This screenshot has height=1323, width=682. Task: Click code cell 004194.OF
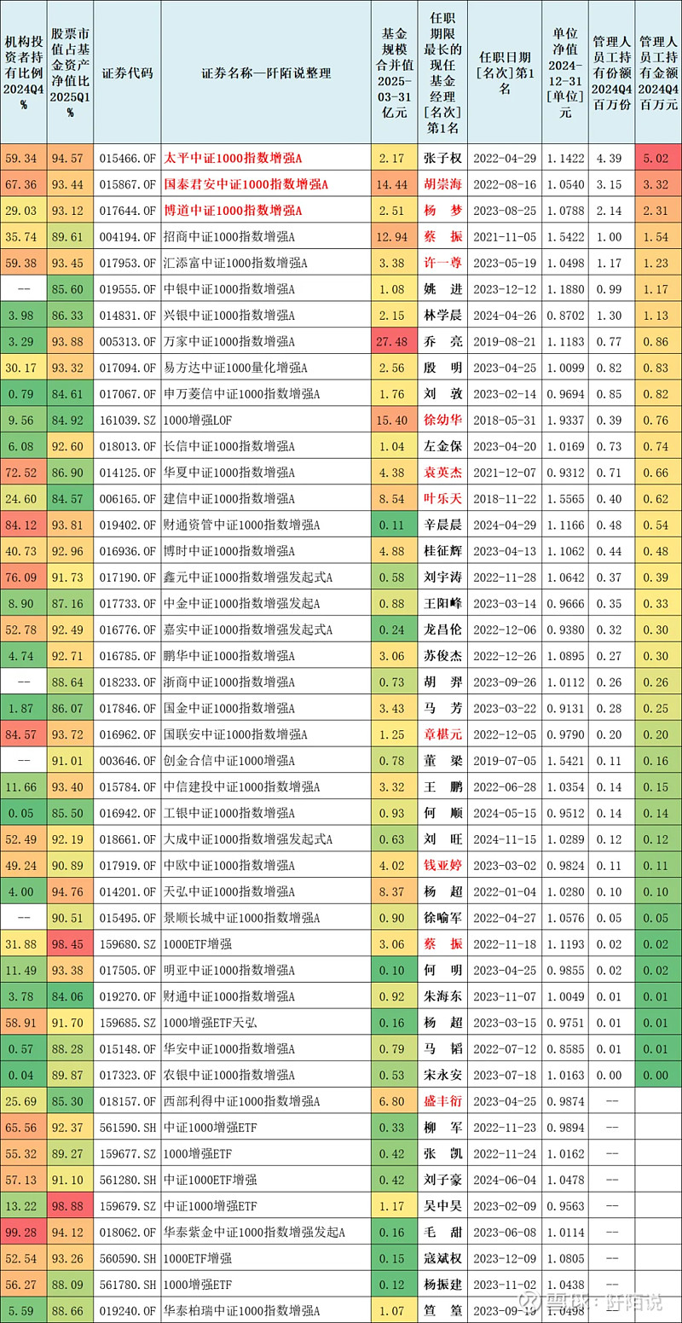tap(127, 236)
